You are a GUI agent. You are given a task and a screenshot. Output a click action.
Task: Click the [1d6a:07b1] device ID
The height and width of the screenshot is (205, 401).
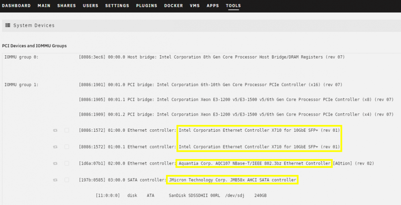coord(92,163)
